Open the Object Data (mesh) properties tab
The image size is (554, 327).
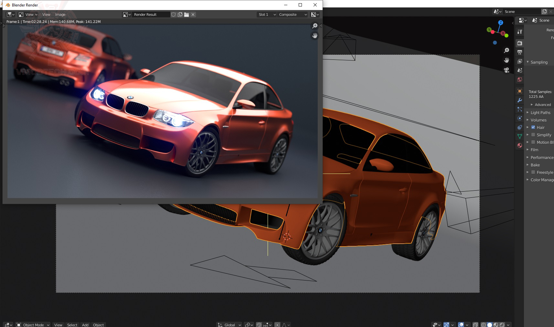coord(520,136)
